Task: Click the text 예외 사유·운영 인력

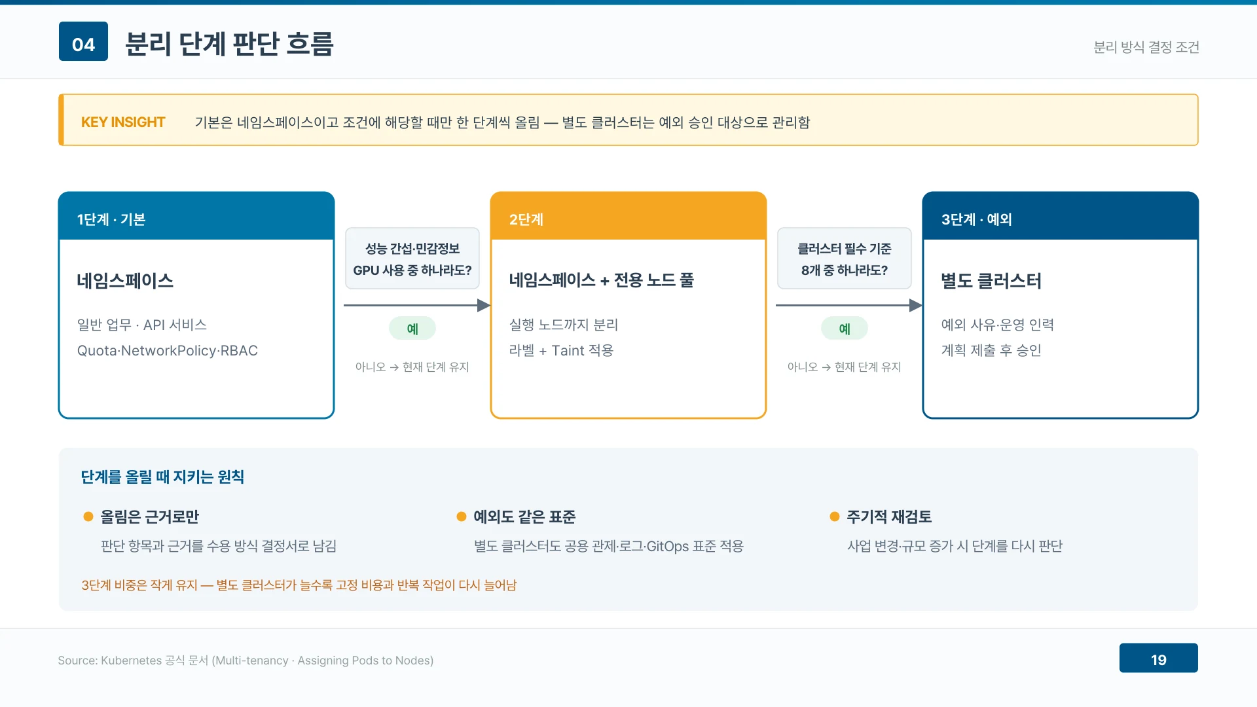Action: (998, 325)
